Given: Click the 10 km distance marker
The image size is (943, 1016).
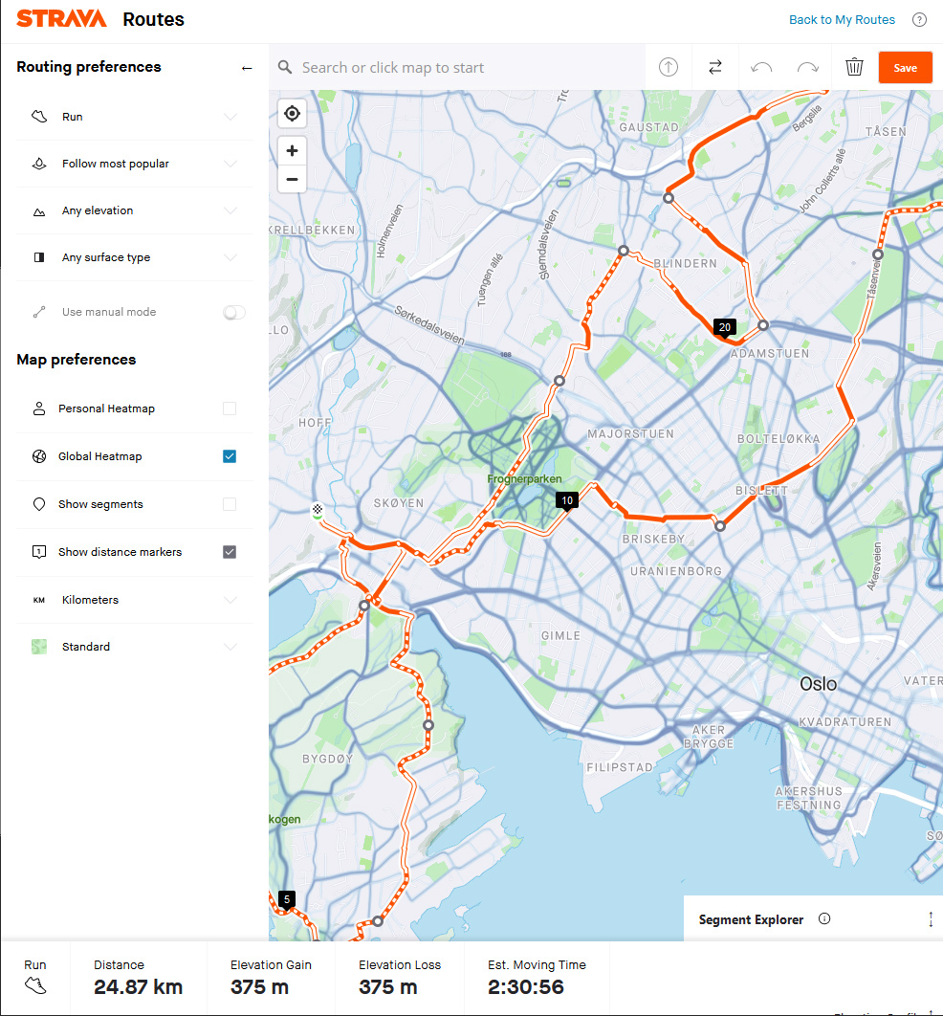Looking at the screenshot, I should (567, 501).
